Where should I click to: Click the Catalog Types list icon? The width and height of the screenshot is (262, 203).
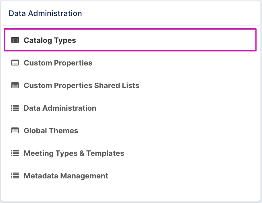[x=15, y=40]
